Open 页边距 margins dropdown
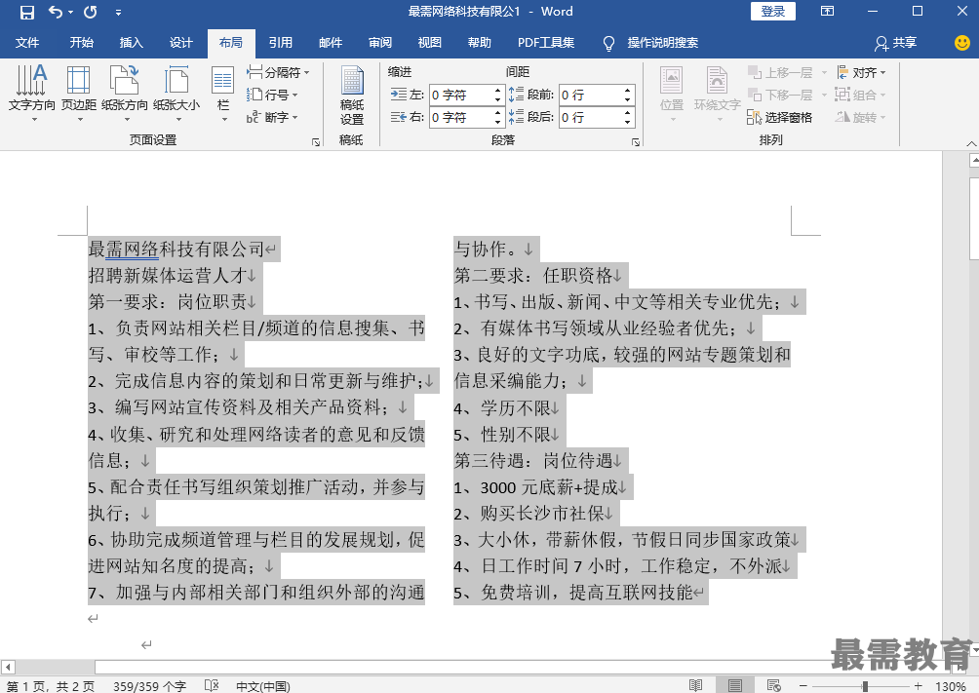Viewport: 979px width, 693px height. pyautogui.click(x=79, y=93)
